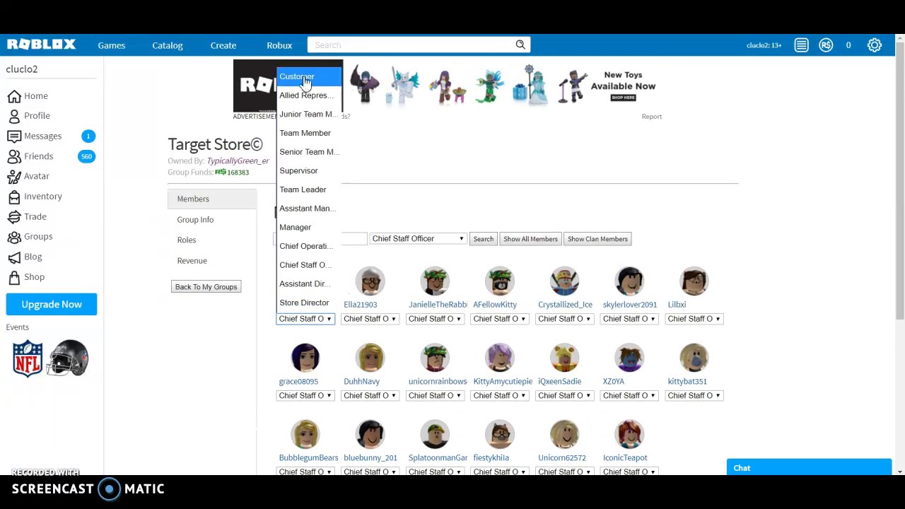The width and height of the screenshot is (905, 509).
Task: Click the search magnifier icon
Action: [x=520, y=45]
